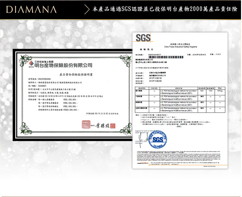Click the SGS results table
The width and height of the screenshot is (242, 197).
coord(180,100)
